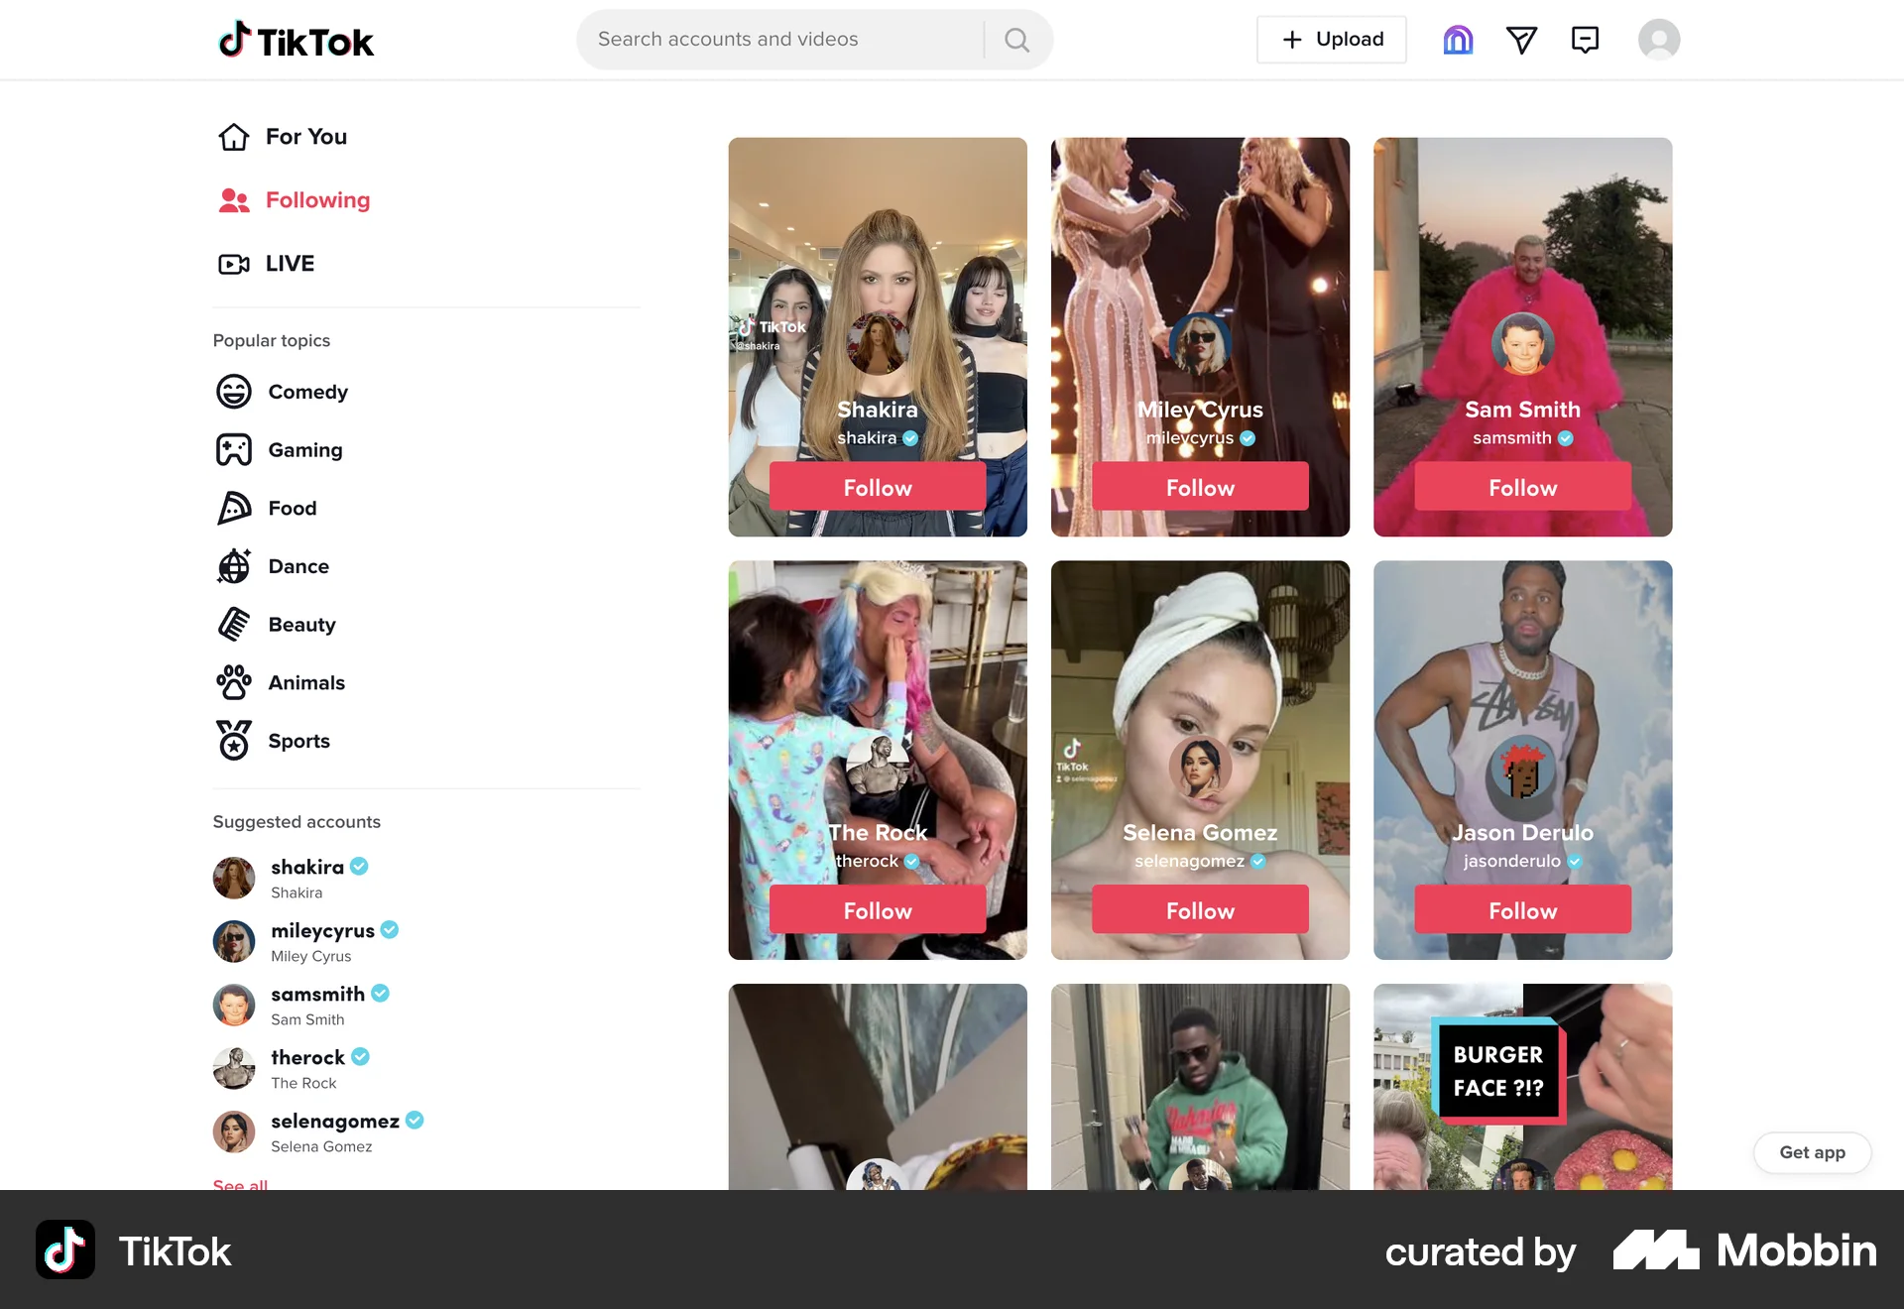Image resolution: width=1904 pixels, height=1309 pixels.
Task: Select the Beauty topic icon
Action: (233, 624)
